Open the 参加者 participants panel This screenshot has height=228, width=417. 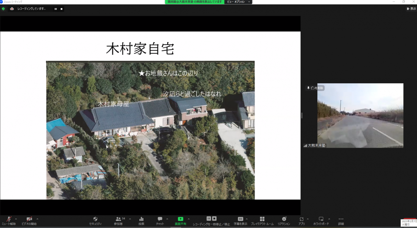pyautogui.click(x=118, y=221)
